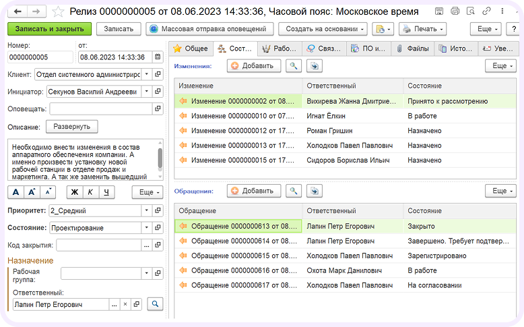Click Добавить in the Обращения section
The width and height of the screenshot is (524, 327).
254,191
